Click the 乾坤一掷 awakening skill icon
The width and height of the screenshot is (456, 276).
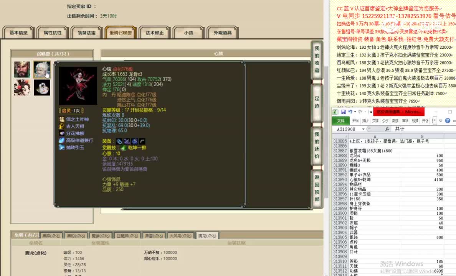point(124,148)
